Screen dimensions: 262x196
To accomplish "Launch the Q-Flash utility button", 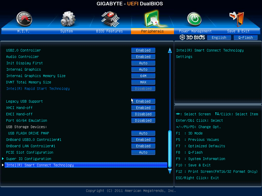I will pos(245,38).
